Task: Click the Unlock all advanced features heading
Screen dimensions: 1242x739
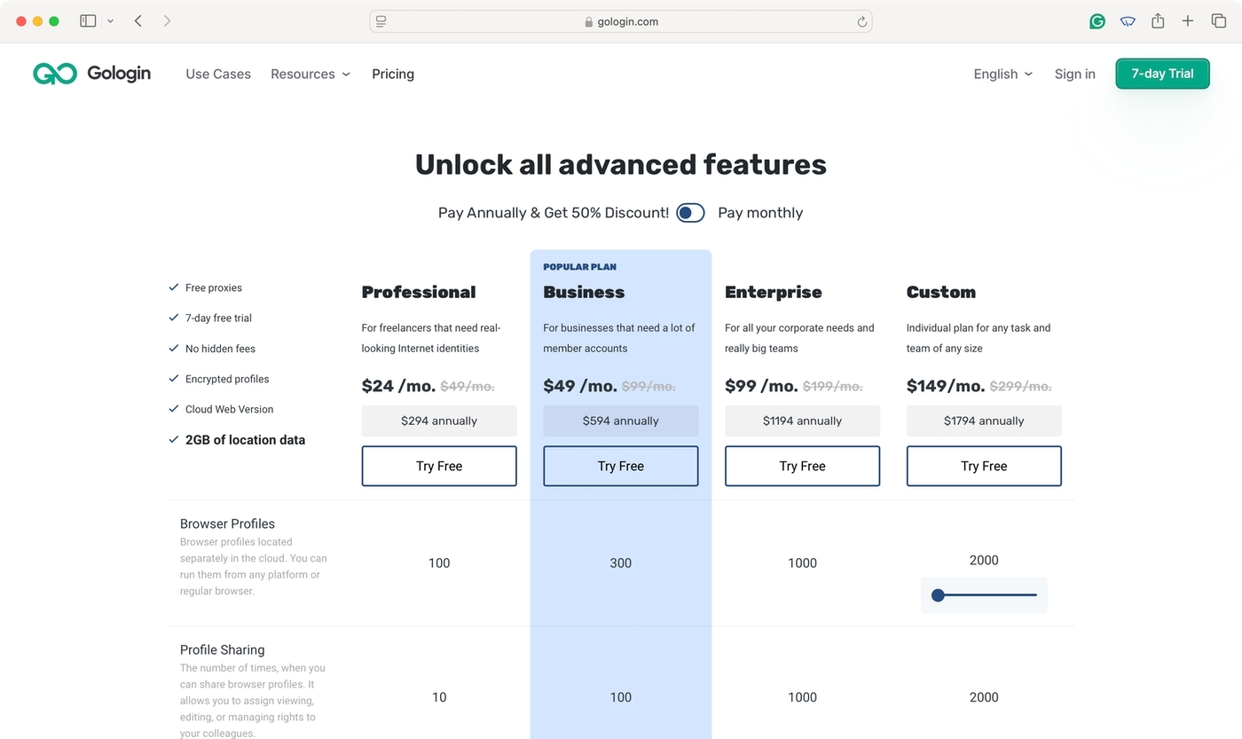Action: click(x=621, y=164)
